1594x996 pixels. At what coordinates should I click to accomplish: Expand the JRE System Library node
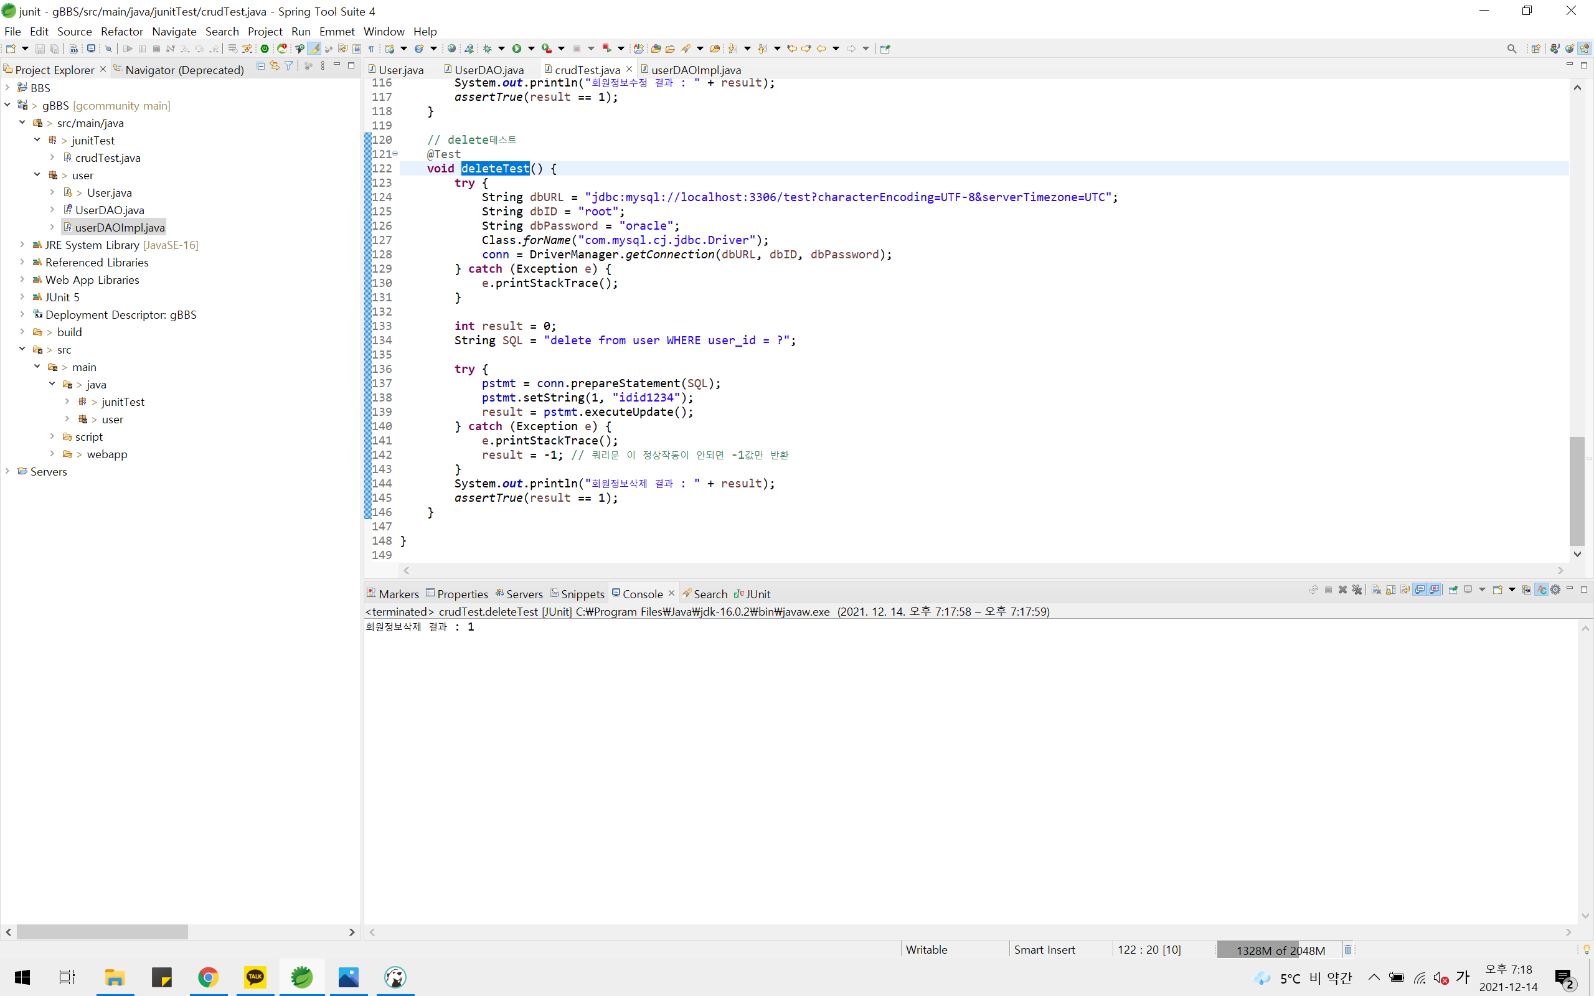point(22,245)
